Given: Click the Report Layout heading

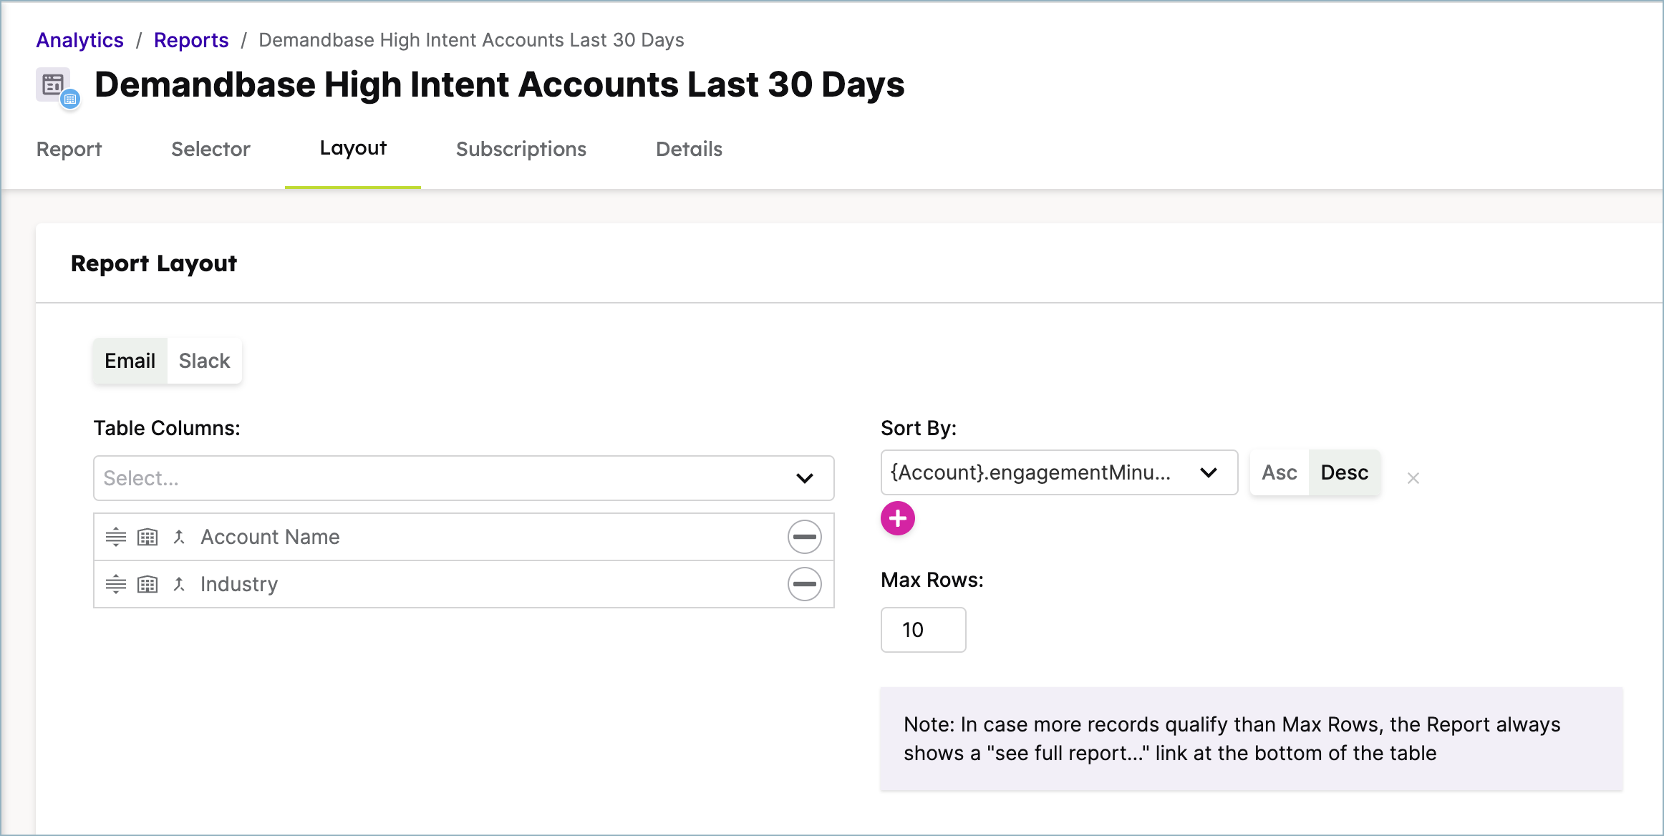Looking at the screenshot, I should (x=154, y=263).
